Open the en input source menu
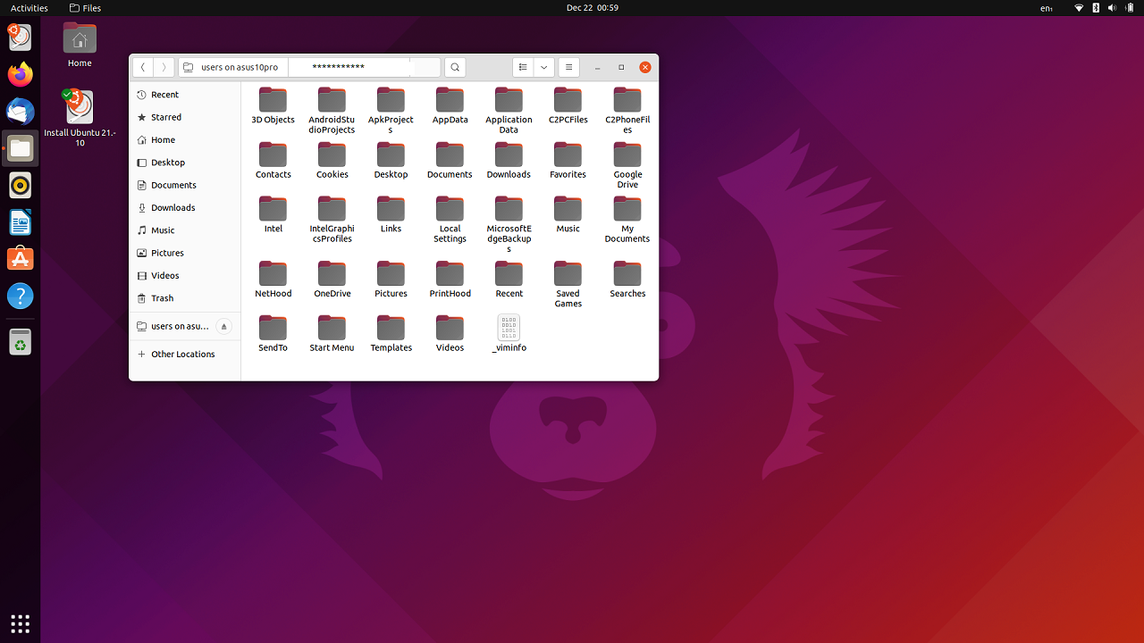1144x643 pixels. pos(1047,8)
